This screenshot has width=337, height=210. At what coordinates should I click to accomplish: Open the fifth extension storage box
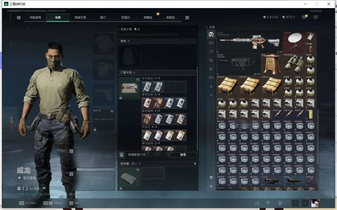pyautogui.click(x=211, y=77)
